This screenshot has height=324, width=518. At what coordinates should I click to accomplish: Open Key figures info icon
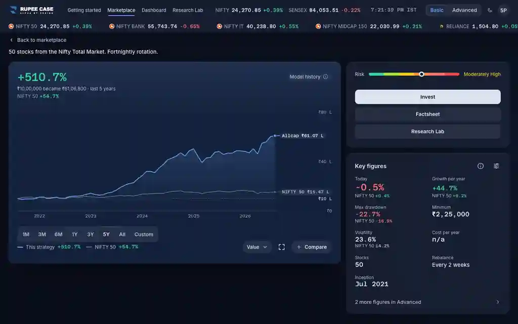481,166
